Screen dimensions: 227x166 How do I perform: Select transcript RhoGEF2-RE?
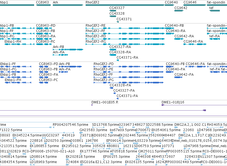pyautogui.click(x=95, y=26)
